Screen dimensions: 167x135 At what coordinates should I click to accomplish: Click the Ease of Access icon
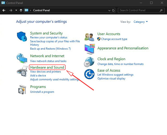tap(89, 74)
